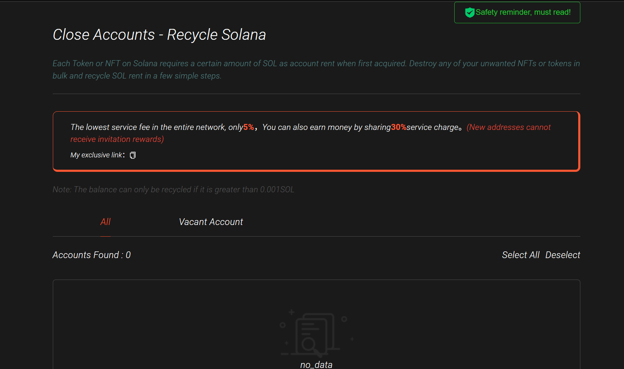Click the Accounts Found : 0 text
The width and height of the screenshot is (624, 369).
tap(92, 255)
